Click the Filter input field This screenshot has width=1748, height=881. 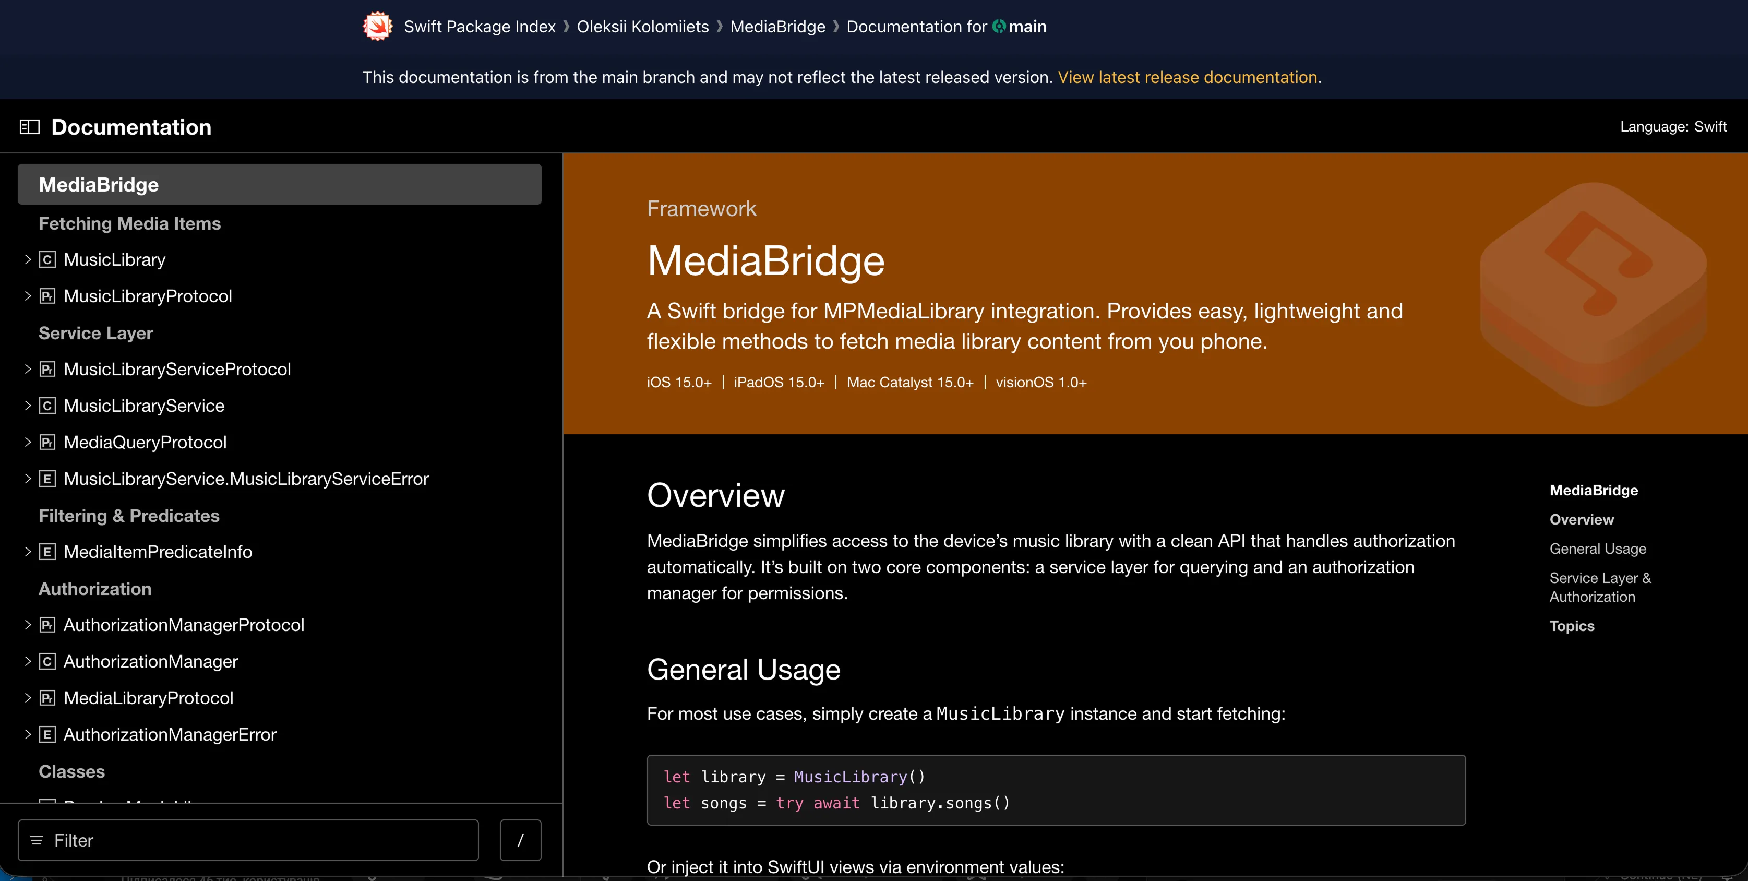(258, 840)
